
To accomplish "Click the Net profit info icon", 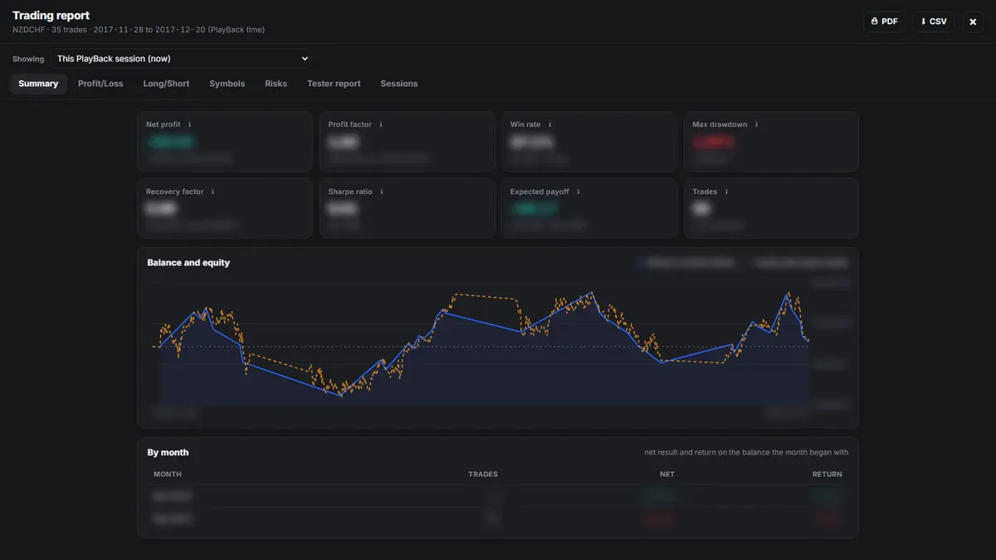I will click(x=189, y=124).
